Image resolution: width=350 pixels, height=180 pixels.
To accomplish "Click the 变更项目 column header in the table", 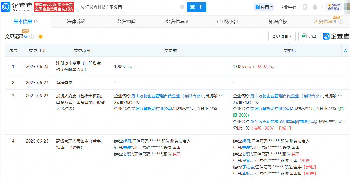I will coord(82,50).
